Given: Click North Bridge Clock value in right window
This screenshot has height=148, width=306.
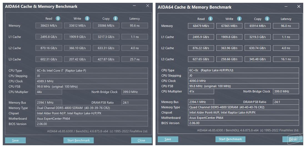Looking at the screenshot, I should (x=286, y=91).
